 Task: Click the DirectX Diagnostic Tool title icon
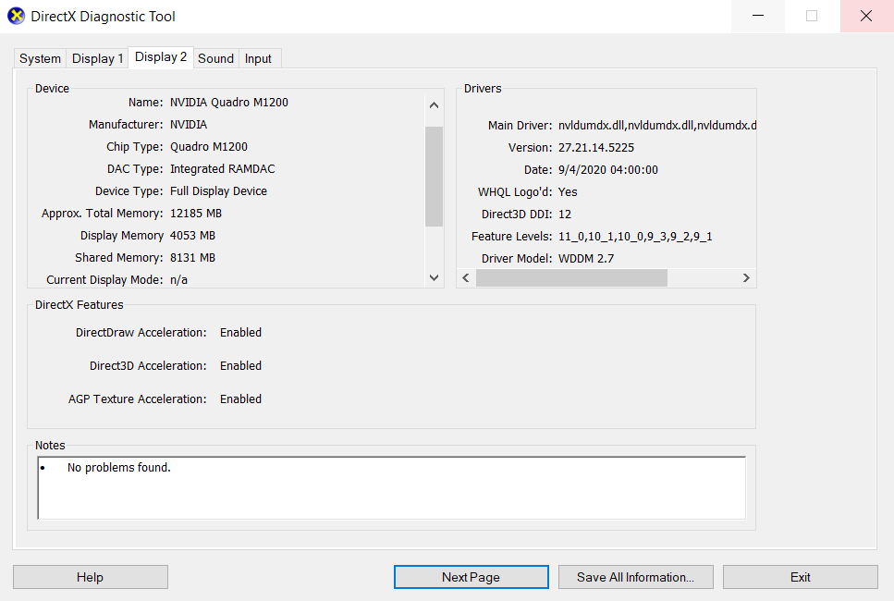(x=16, y=16)
